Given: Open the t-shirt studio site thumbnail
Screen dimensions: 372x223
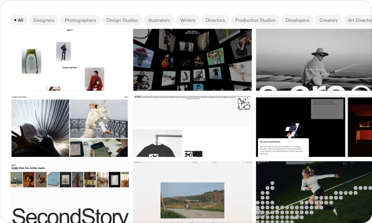Looking at the screenshot, I should point(192,126).
